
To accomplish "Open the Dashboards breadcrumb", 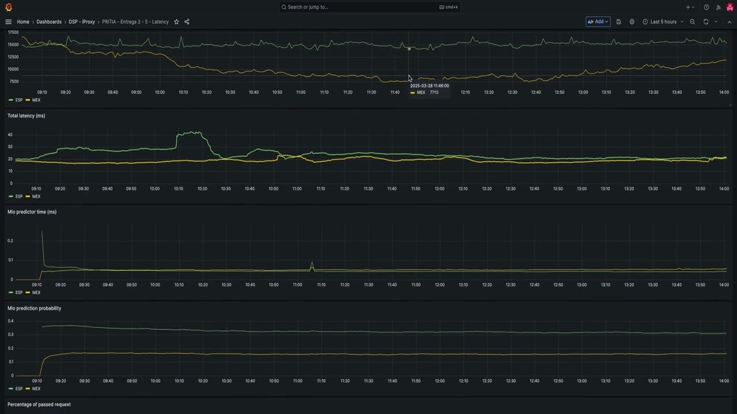I will (49, 22).
